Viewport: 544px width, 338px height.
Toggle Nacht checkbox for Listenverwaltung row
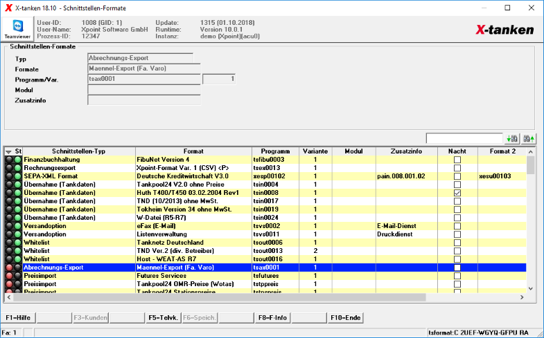pyautogui.click(x=457, y=234)
